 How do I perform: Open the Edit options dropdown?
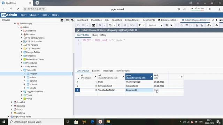click(x=132, y=25)
